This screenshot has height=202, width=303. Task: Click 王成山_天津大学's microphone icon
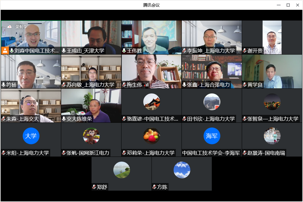point(64,51)
